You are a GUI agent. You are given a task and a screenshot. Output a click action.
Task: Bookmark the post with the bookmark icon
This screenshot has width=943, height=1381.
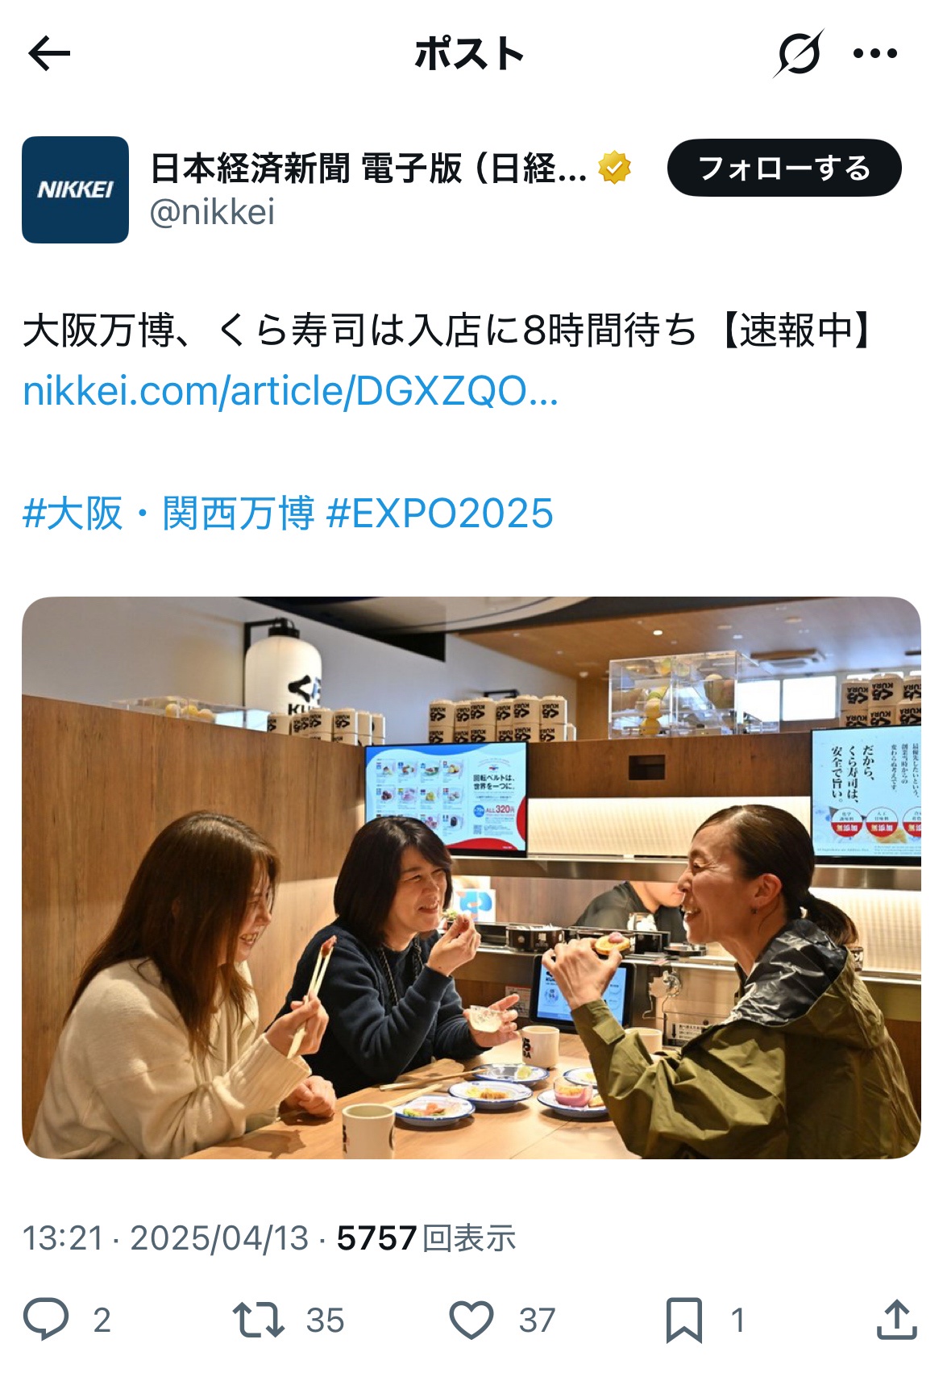click(x=684, y=1320)
